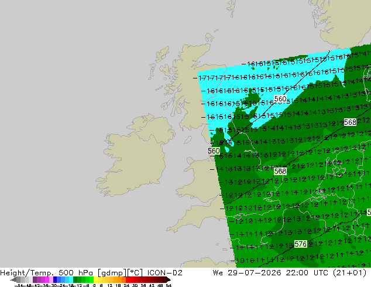Click the 22:00 UTC time text
Viewport: 371px width, 287px height.
click(307, 273)
